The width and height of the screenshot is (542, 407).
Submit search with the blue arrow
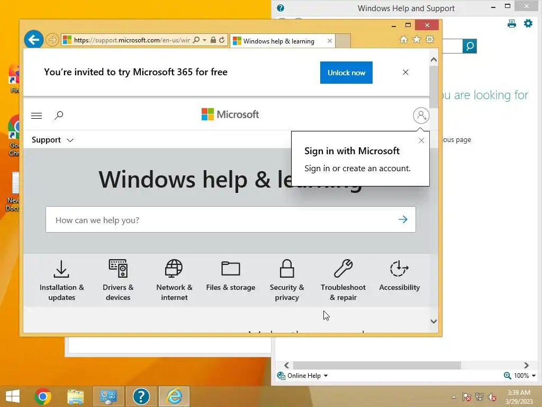tap(403, 219)
